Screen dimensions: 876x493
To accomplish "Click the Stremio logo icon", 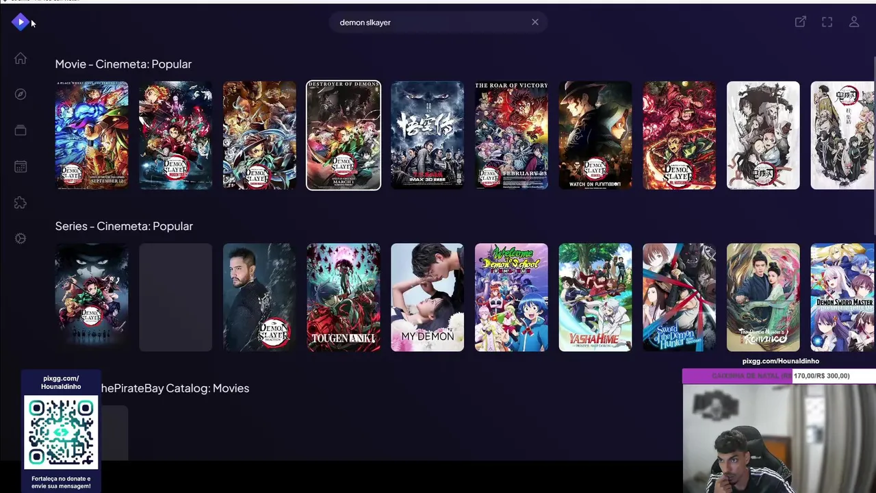I will point(21,23).
